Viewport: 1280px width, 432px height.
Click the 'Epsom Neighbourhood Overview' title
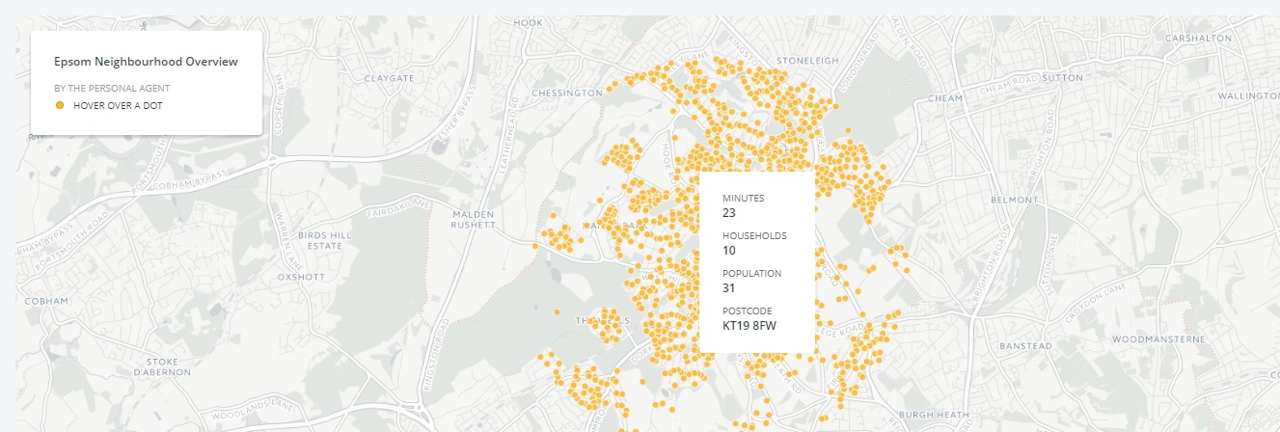(x=146, y=62)
